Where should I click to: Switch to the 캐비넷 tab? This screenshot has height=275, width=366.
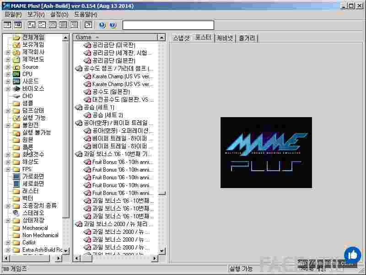225,38
